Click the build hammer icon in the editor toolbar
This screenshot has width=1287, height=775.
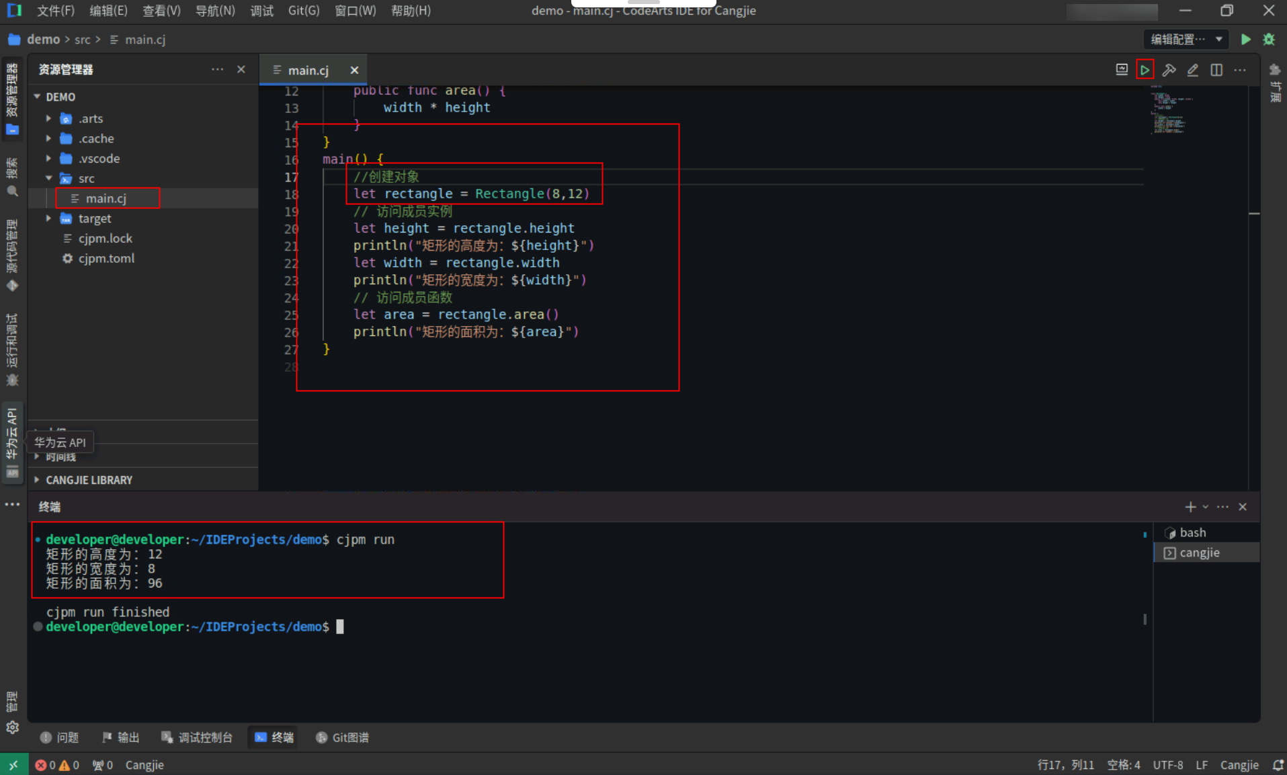[x=1169, y=70]
